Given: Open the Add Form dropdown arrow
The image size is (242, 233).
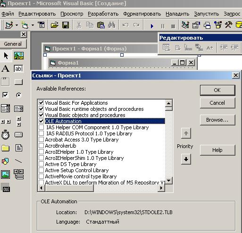Looking at the screenshot, I should coord(33,25).
